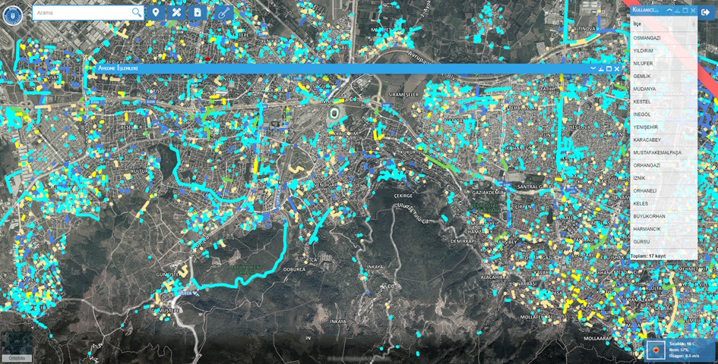
Task: Choose MUDANYA district row
Action: 644,89
